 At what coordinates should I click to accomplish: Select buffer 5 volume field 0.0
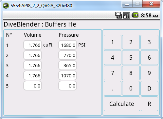(x=33, y=86)
